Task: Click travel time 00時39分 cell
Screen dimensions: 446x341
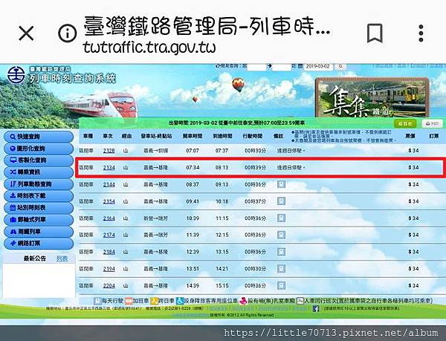Action: (x=255, y=168)
